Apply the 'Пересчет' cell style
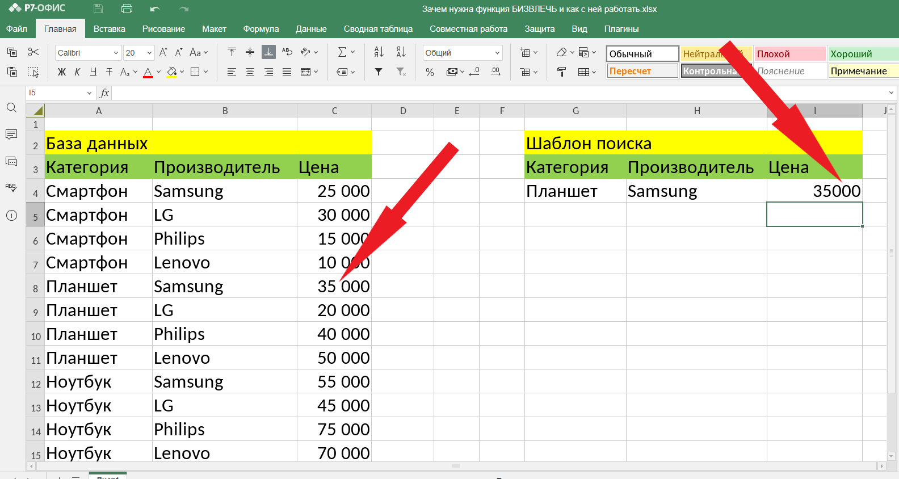The width and height of the screenshot is (899, 479). click(x=642, y=71)
